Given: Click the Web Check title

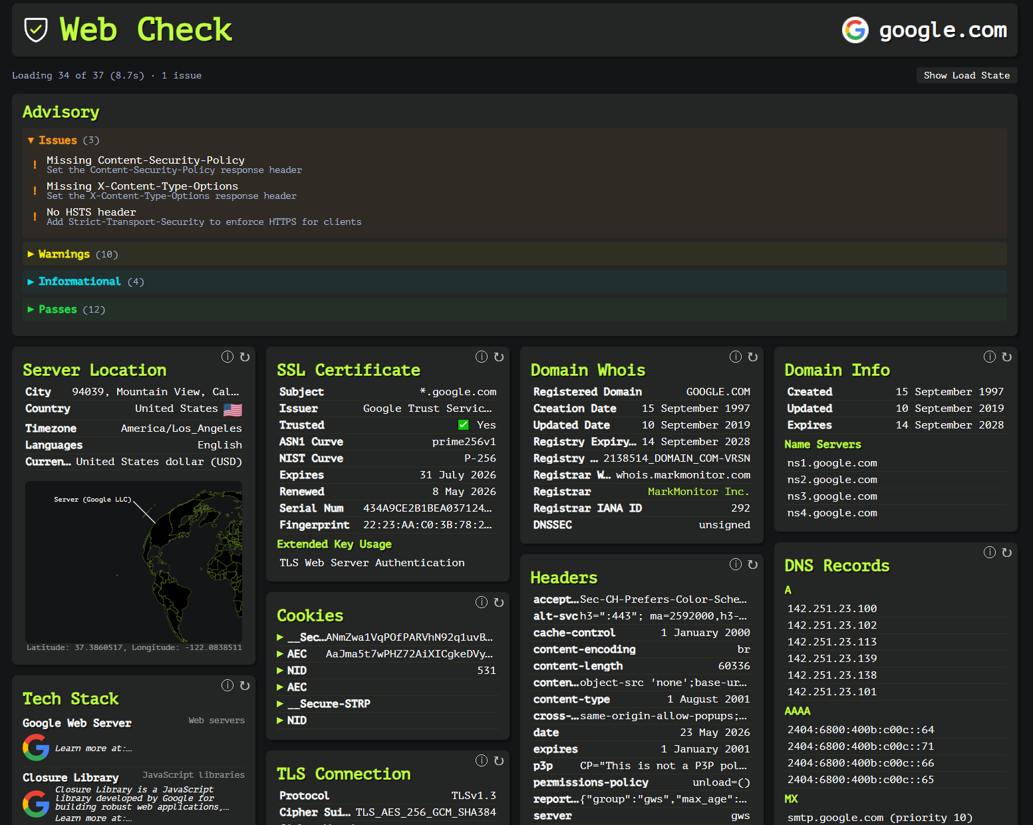Looking at the screenshot, I should pos(146,30).
